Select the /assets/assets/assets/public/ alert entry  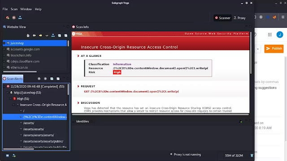pos(43,141)
